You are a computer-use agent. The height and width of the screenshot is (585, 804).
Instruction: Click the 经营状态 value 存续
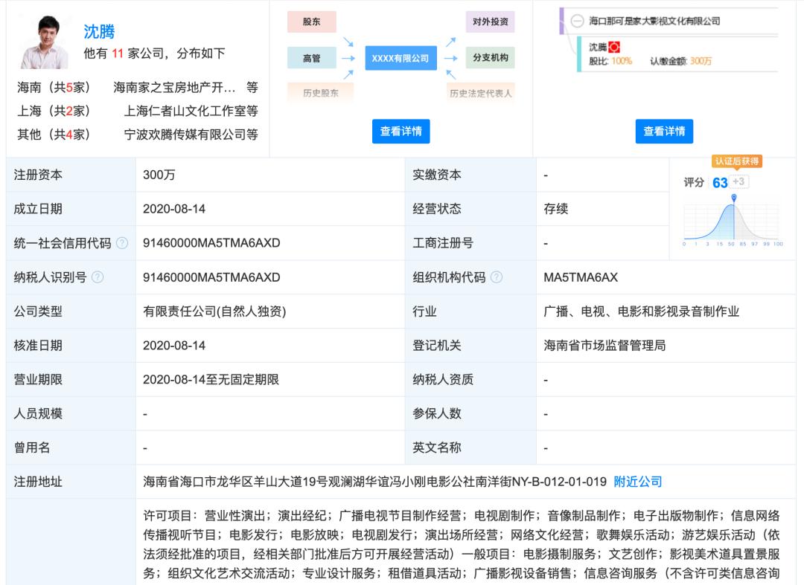pos(556,209)
